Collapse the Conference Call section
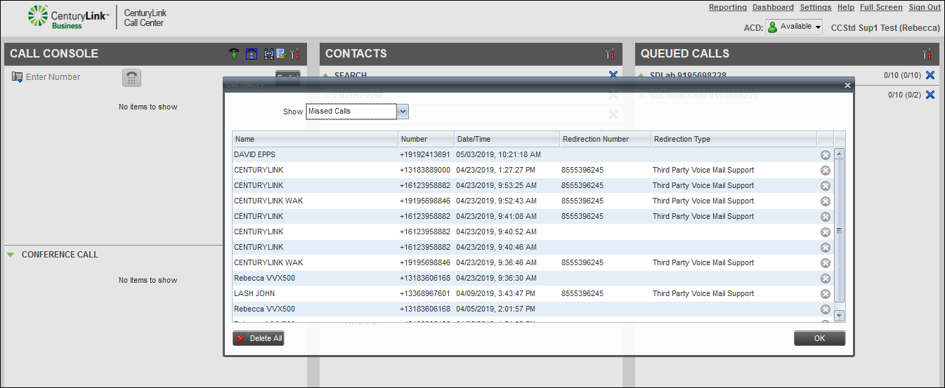 pos(11,255)
